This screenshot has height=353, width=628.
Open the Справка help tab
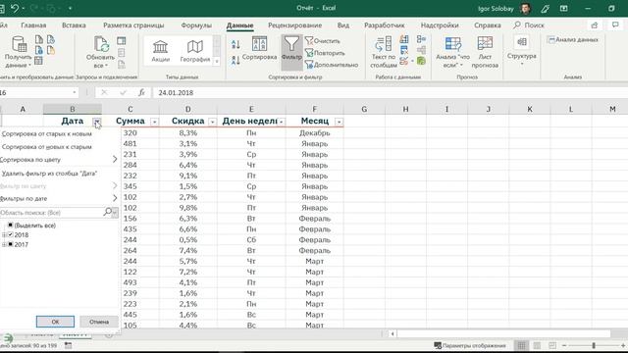tap(487, 25)
